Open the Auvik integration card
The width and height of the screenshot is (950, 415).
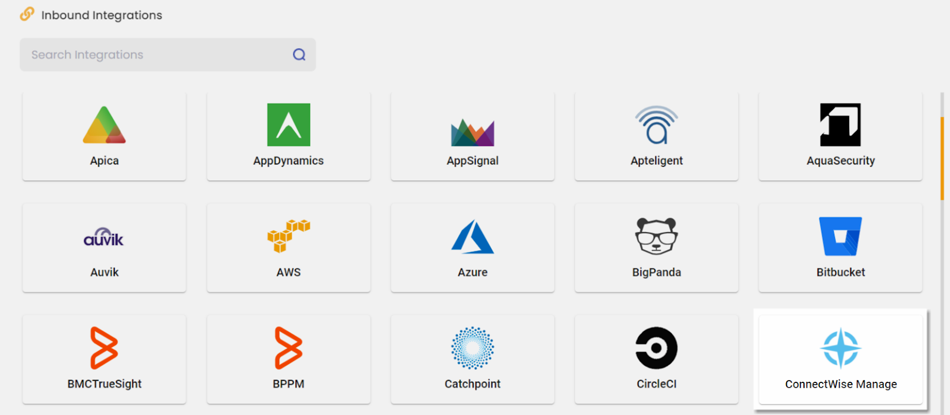pos(104,248)
